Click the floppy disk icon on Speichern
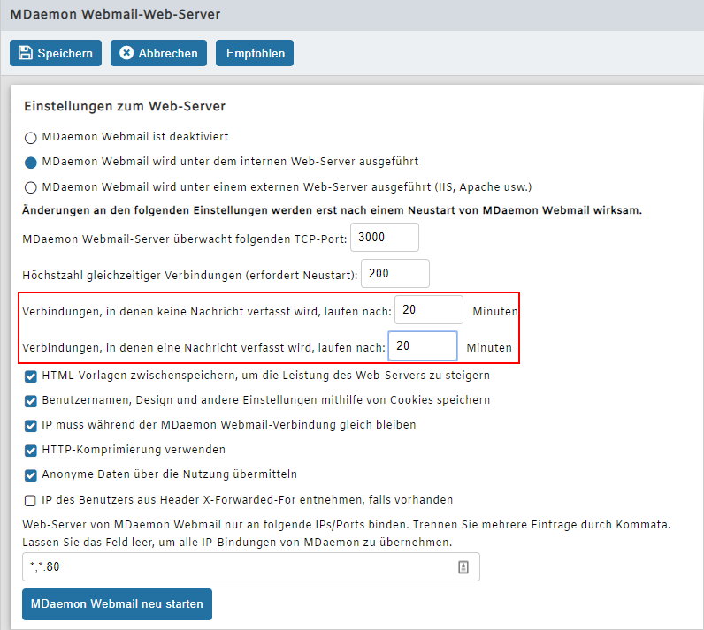Viewport: 704px width, 630px height. (x=25, y=53)
